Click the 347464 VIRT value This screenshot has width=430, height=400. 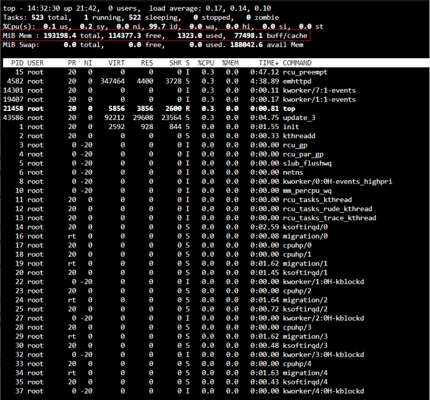[113, 81]
